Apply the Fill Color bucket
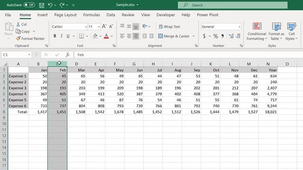 click(x=95, y=36)
